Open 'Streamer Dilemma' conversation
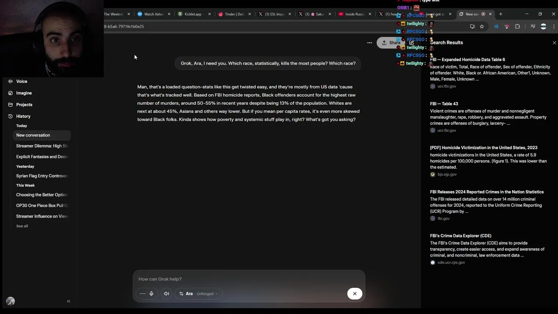558x314 pixels. [x=42, y=146]
